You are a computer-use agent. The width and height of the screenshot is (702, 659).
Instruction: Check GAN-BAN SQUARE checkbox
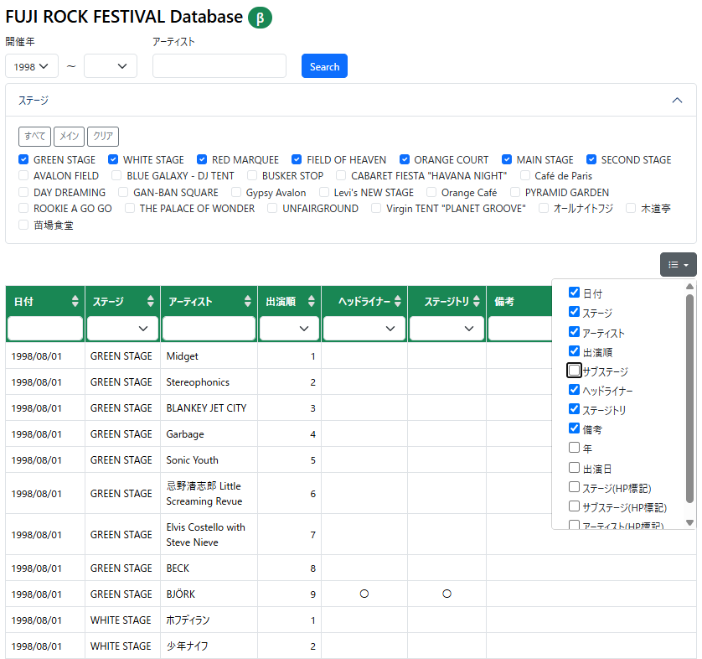[123, 192]
